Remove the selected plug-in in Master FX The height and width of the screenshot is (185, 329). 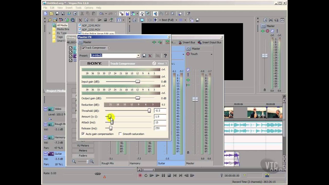(160, 42)
